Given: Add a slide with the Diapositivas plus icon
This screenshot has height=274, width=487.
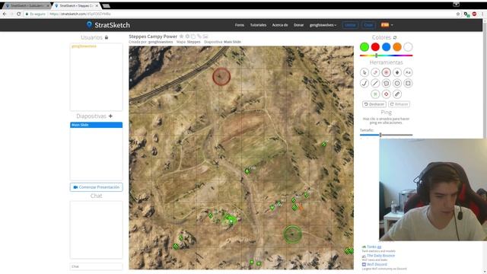Looking at the screenshot, I should pyautogui.click(x=110, y=116).
